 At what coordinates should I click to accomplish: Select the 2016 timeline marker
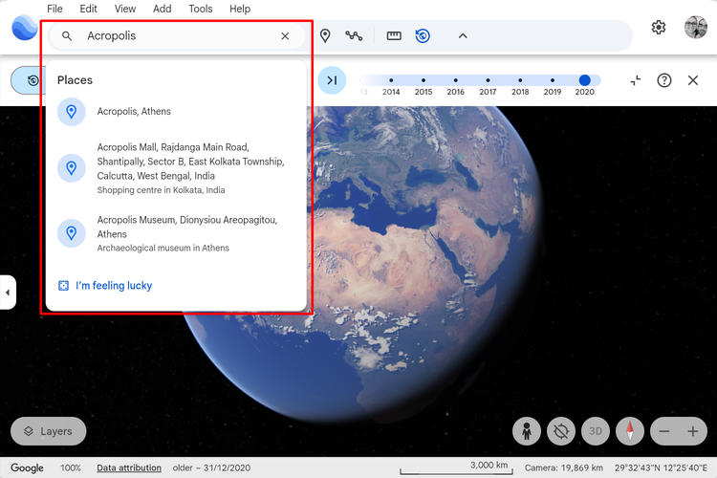click(x=455, y=80)
